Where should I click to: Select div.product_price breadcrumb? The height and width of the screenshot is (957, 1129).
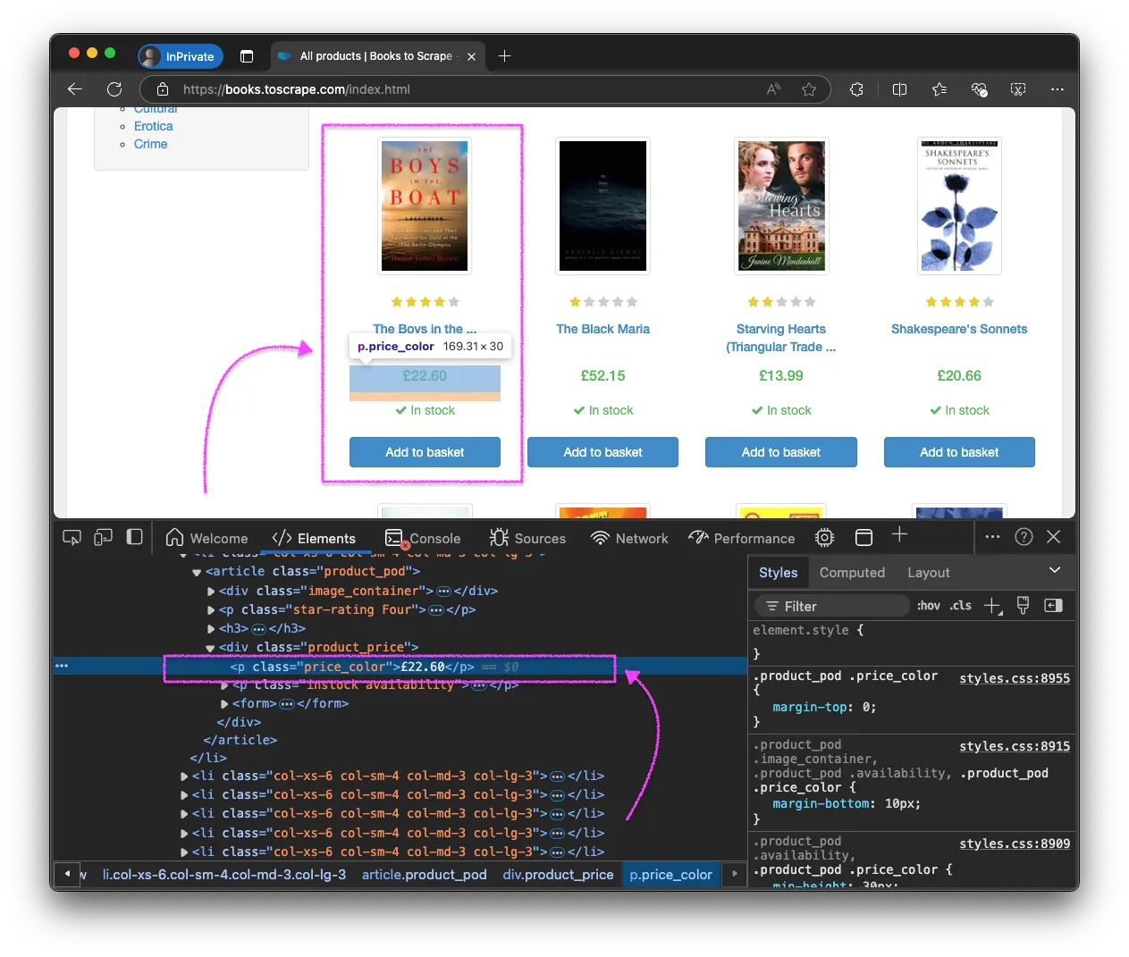tap(558, 875)
